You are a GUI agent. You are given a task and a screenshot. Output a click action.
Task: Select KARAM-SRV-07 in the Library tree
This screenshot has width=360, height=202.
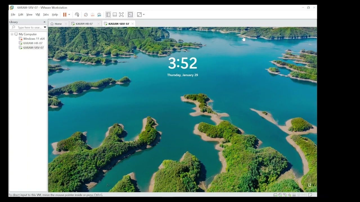33,48
